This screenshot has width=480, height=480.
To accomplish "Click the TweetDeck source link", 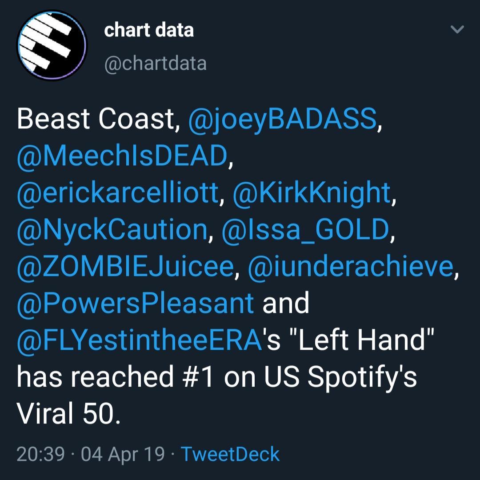I will (x=230, y=454).
